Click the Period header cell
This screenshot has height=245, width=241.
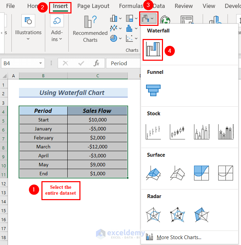coord(43,111)
